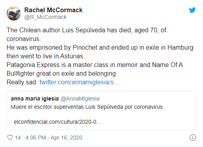The height and width of the screenshot is (147, 203).
Task: Click 'Bullfighter great on exile and belonging' text
Action: 62,74
